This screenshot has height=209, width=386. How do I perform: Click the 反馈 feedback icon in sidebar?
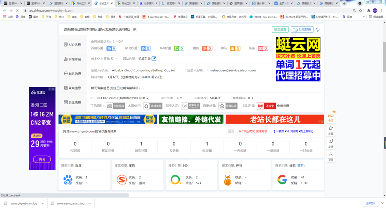pyautogui.click(x=331, y=143)
